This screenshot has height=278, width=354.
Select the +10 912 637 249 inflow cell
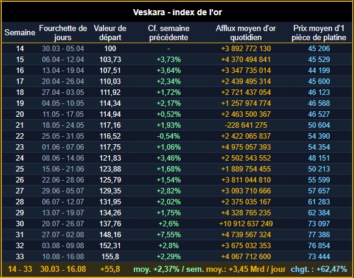[246, 224]
